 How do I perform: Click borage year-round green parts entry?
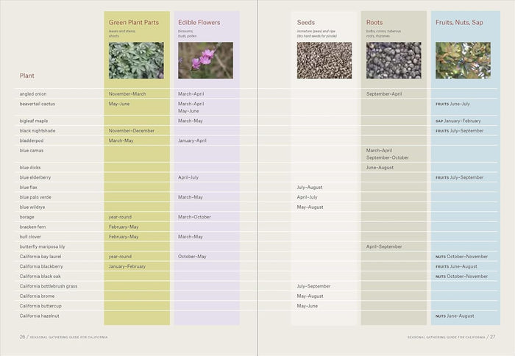(x=120, y=217)
